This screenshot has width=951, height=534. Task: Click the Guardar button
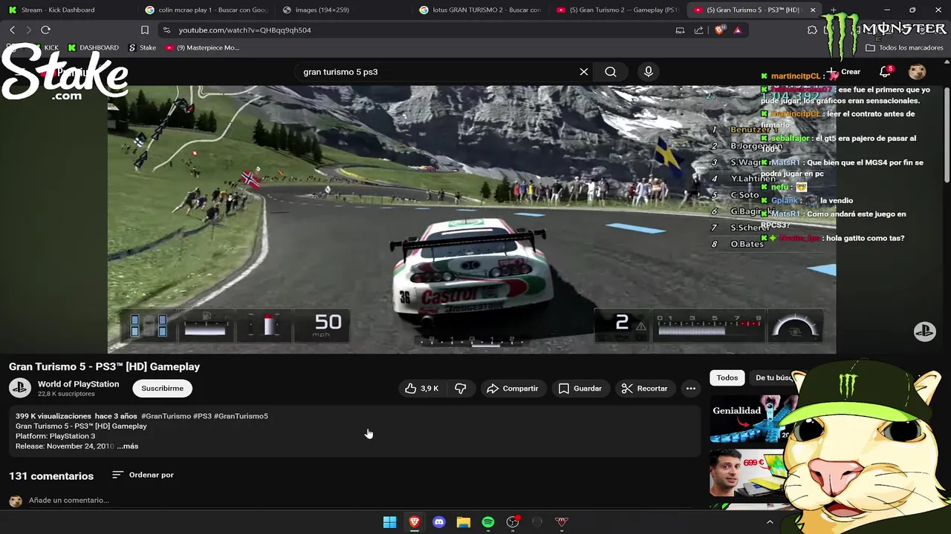[580, 389]
